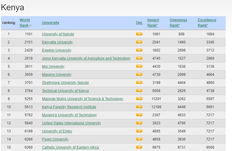This screenshot has height=151, width=232.
Task: Click details icon for Catholic University of Eastern Africa
Action: 139,147
